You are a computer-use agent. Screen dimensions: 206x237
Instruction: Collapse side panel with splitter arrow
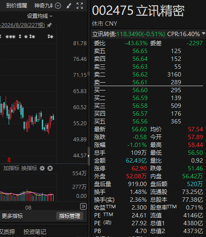(x=89, y=156)
